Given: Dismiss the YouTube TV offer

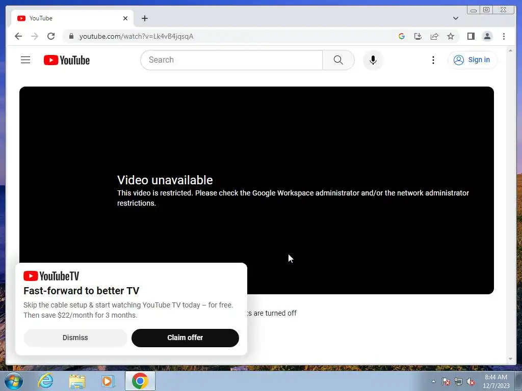Looking at the screenshot, I should [75, 338].
